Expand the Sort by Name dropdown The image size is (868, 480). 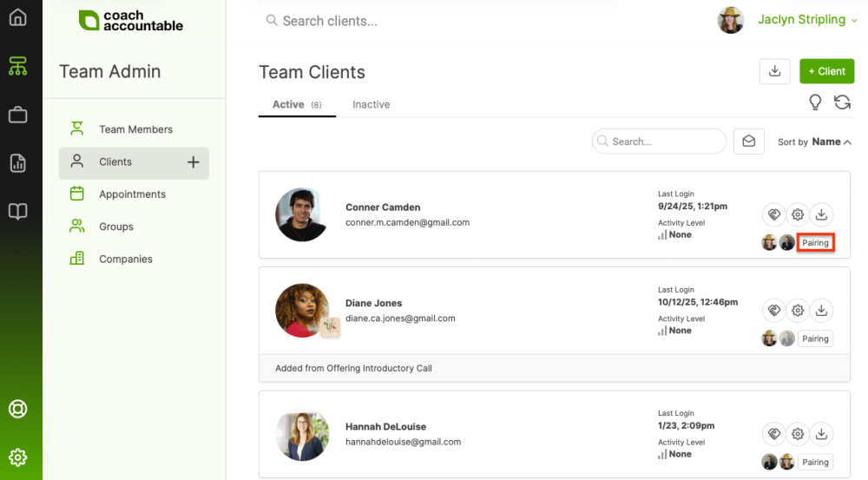click(x=814, y=141)
